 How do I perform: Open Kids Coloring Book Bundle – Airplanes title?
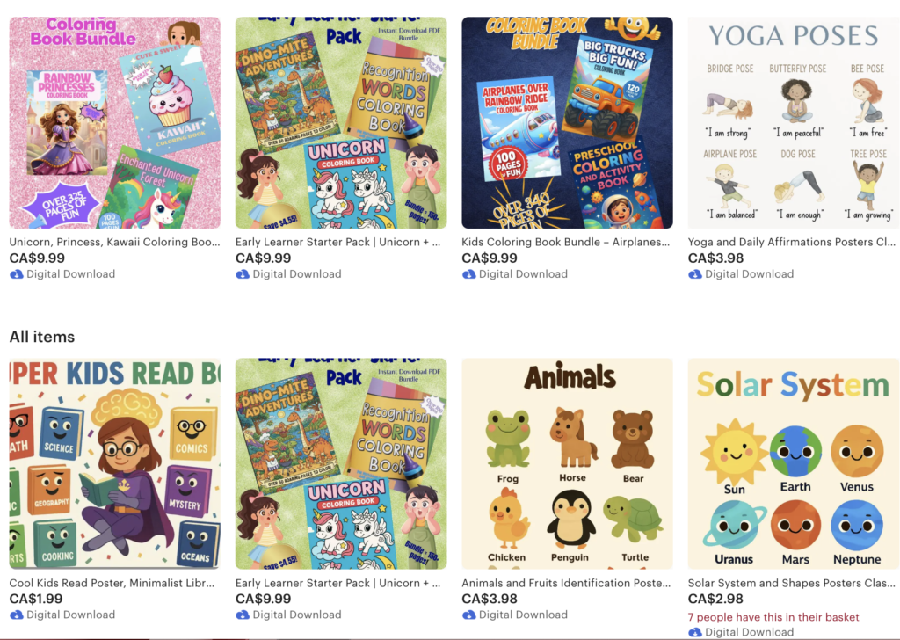coord(565,243)
